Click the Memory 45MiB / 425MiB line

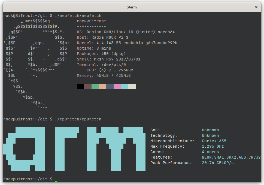pos(104,75)
